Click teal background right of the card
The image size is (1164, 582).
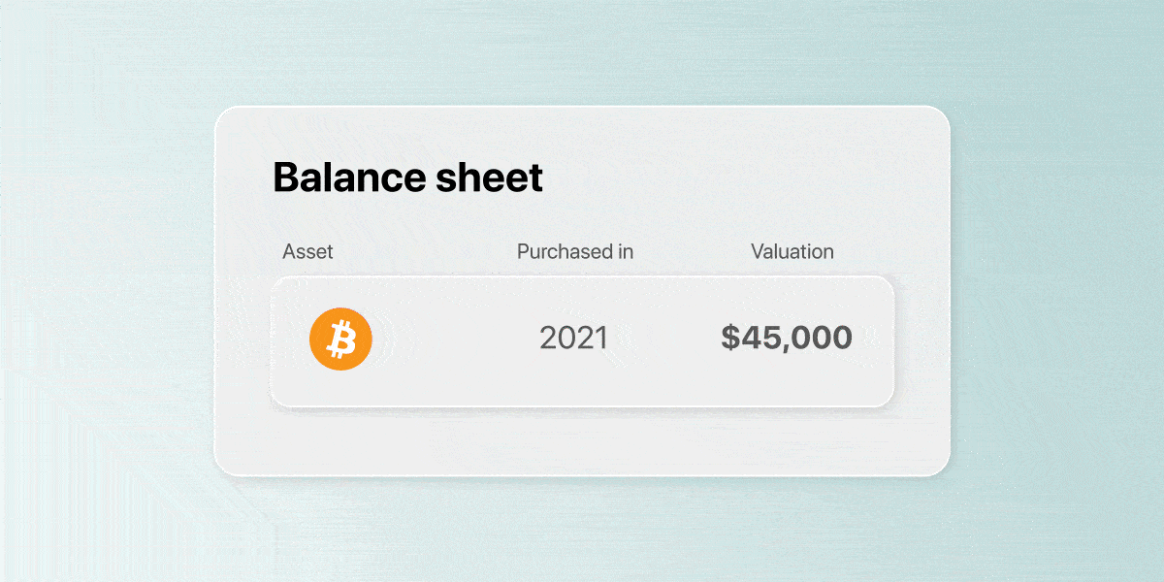coord(1057,291)
